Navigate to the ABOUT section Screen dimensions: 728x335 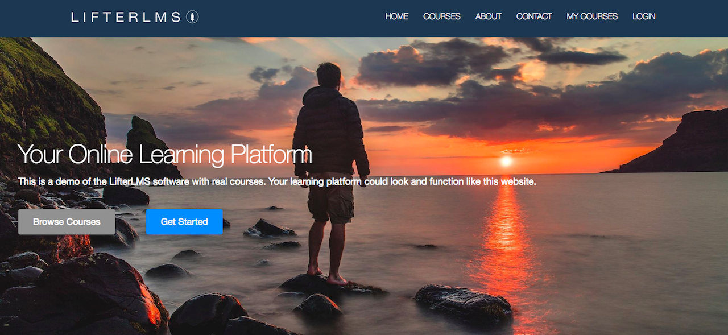[487, 16]
